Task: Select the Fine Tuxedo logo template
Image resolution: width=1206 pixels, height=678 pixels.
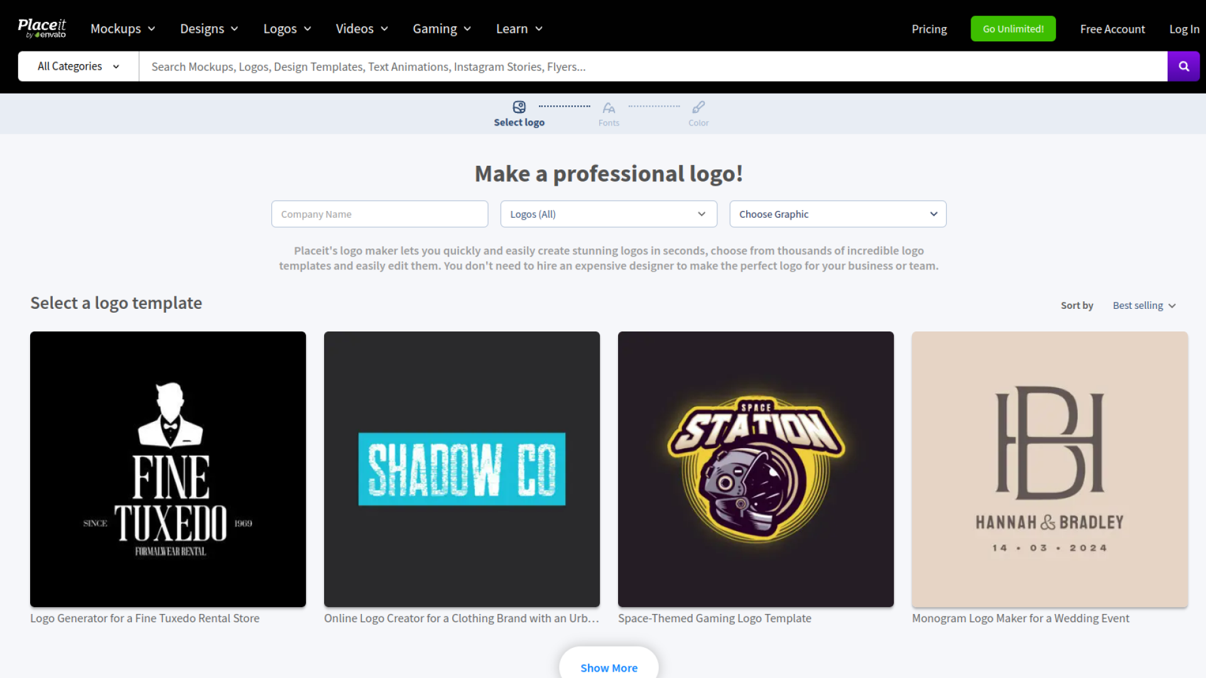Action: click(168, 469)
